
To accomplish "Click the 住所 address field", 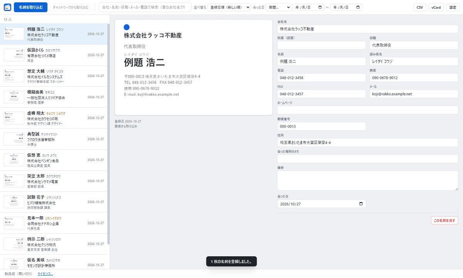I will [x=368, y=142].
